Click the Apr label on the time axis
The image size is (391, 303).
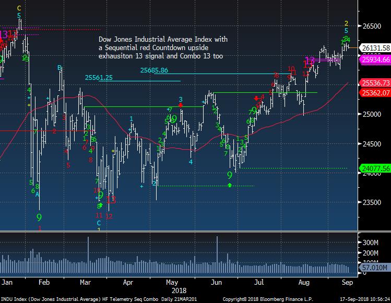128,282
